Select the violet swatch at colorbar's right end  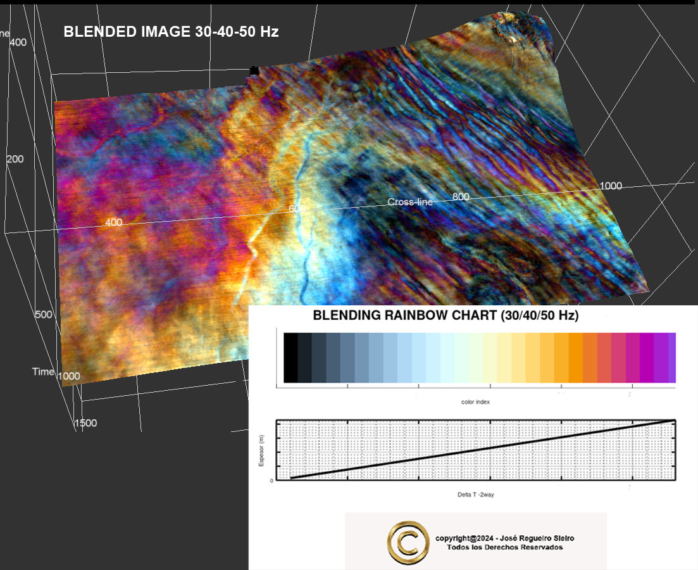[x=671, y=358]
